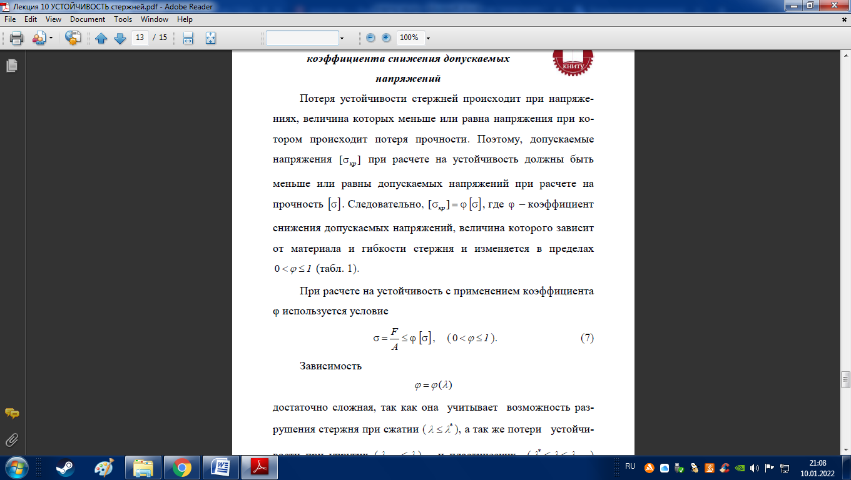Open the network connection tray icon
Viewport: 851px width, 480px height.
[785, 467]
